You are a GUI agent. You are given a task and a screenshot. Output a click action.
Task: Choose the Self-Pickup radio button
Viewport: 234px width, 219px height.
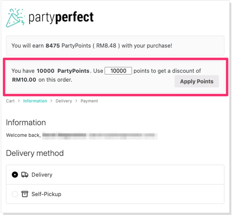(15, 194)
